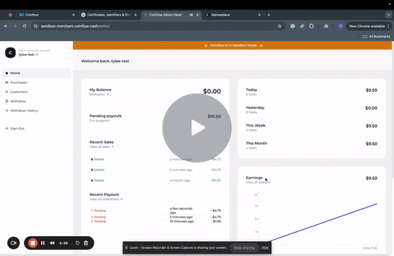Image resolution: width=394 pixels, height=256 pixels.
Task: Click the Pending payouts $10.50 amount
Action: (x=214, y=117)
